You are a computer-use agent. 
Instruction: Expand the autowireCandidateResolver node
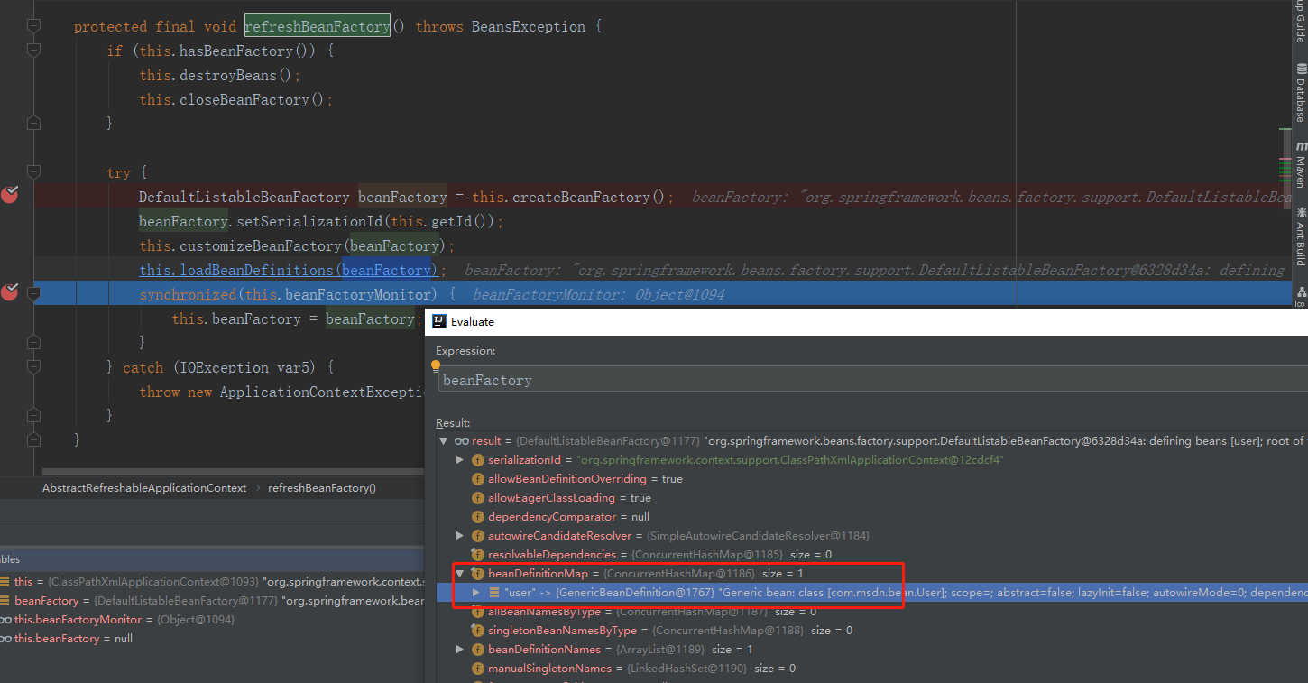(x=460, y=536)
